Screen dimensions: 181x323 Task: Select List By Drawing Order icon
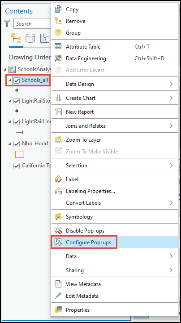(x=16, y=38)
